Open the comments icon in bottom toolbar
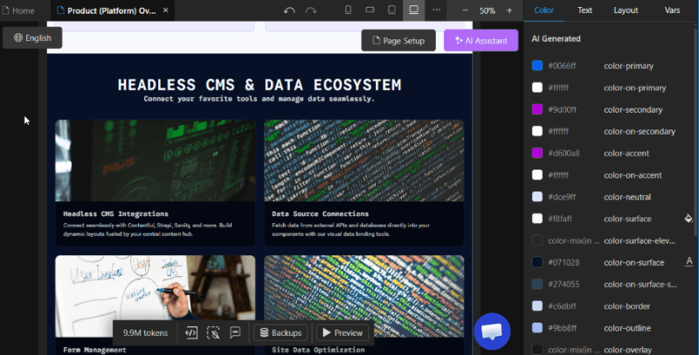699x355 pixels. (x=235, y=332)
